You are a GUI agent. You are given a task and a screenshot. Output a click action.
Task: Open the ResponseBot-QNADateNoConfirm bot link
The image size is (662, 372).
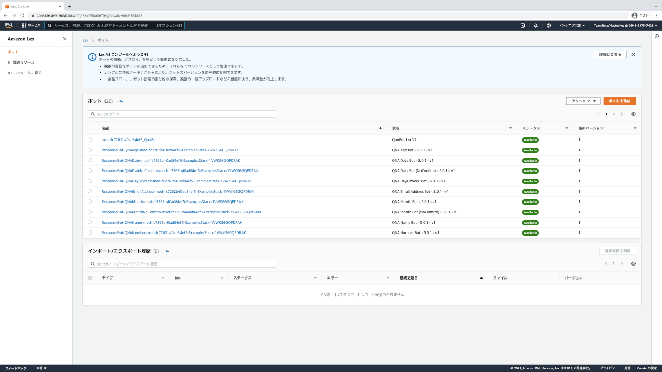coord(180,171)
